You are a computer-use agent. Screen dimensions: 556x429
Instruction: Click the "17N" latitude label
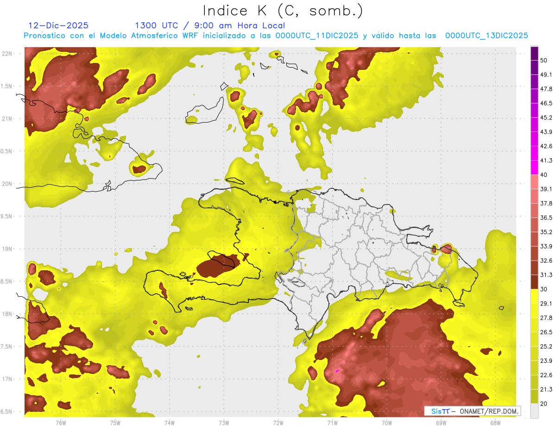click(8, 379)
